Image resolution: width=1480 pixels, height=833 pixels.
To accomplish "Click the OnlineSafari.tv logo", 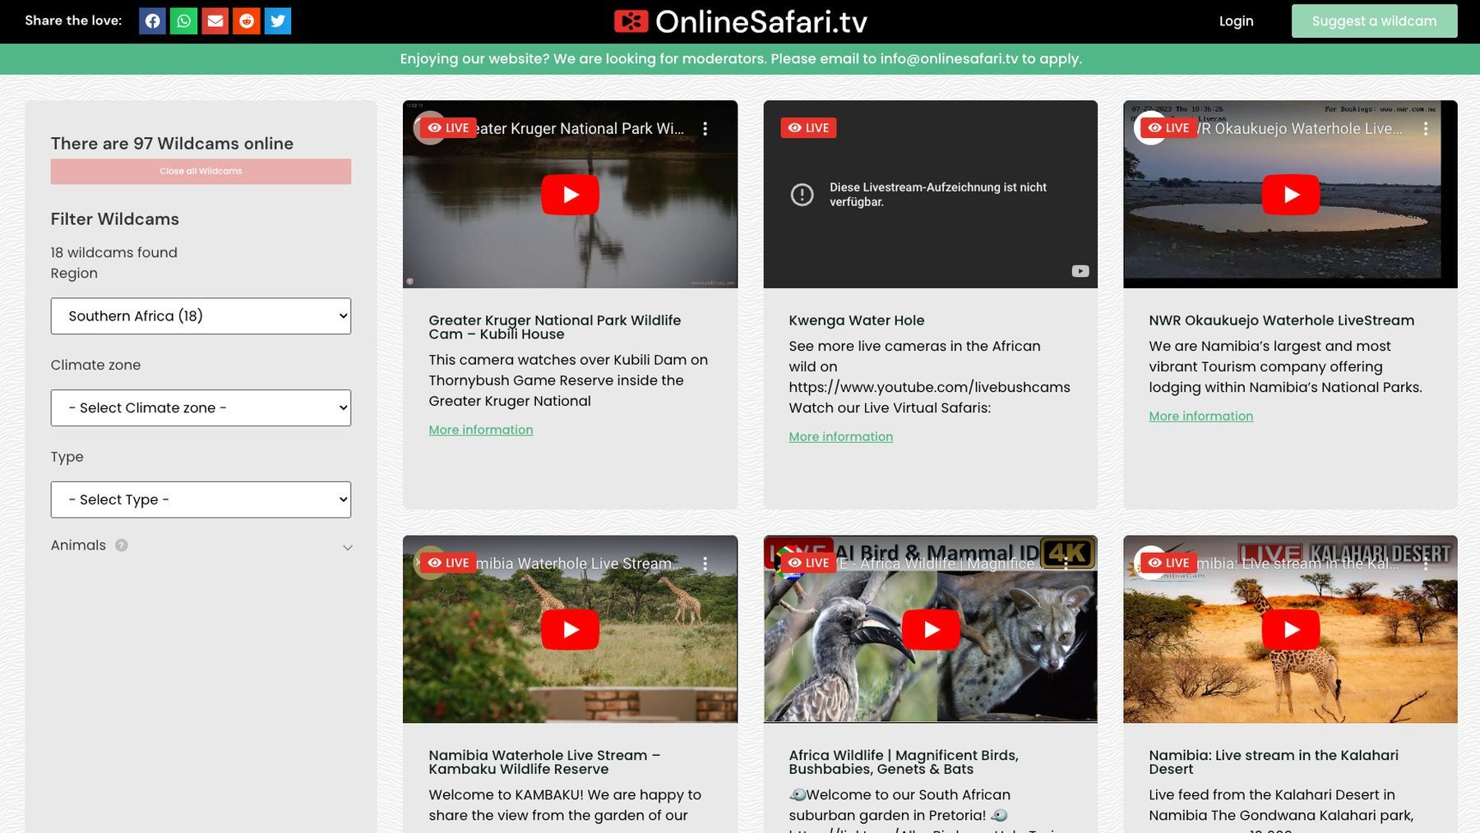I will pos(740,21).
